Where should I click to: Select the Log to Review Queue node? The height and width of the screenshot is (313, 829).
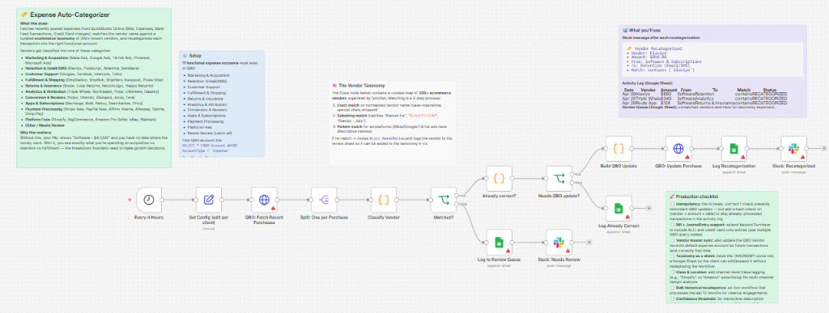coord(499,242)
